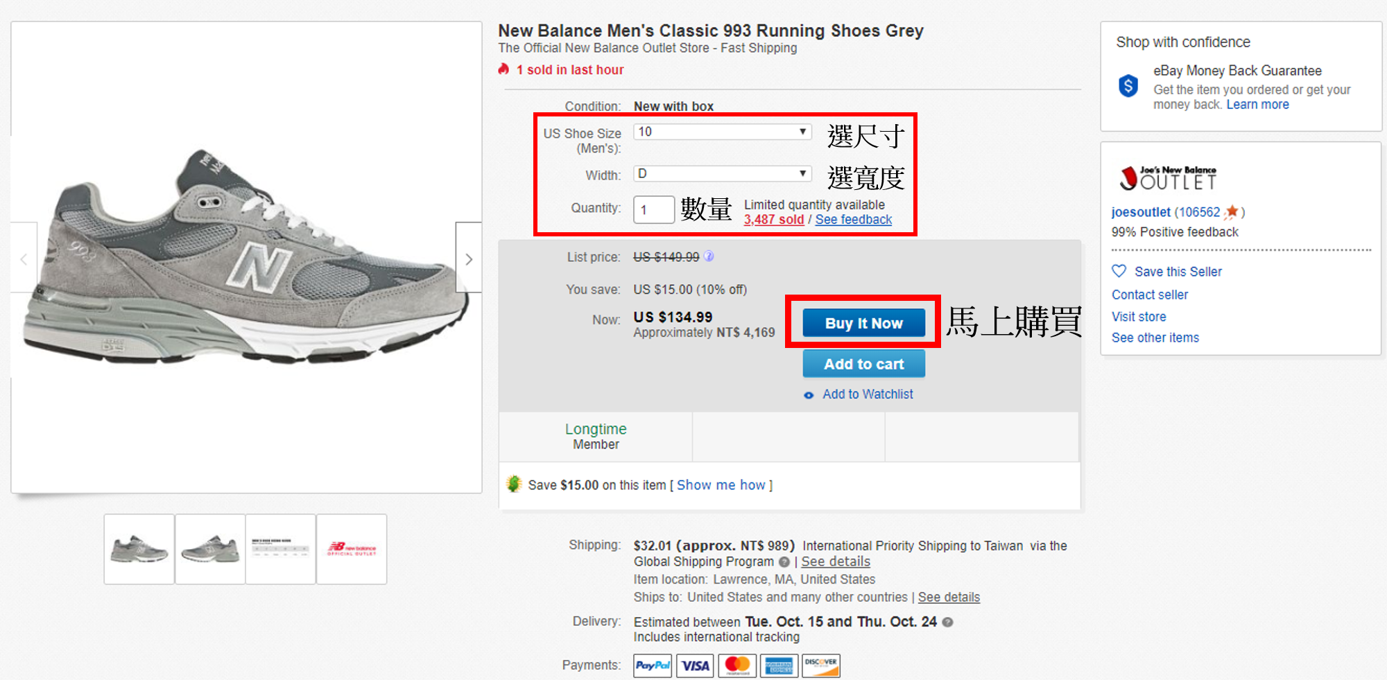Open the US Shoe Size dropdown

click(x=722, y=132)
